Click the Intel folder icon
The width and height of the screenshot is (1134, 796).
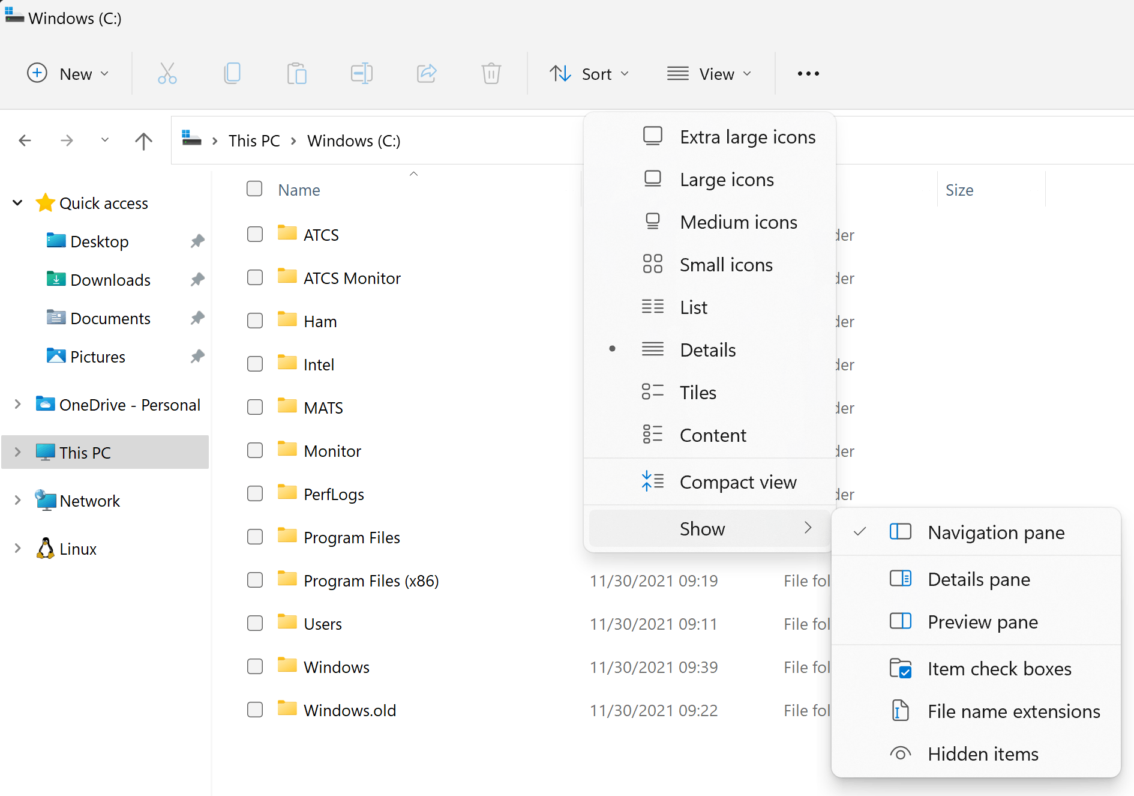tap(287, 363)
